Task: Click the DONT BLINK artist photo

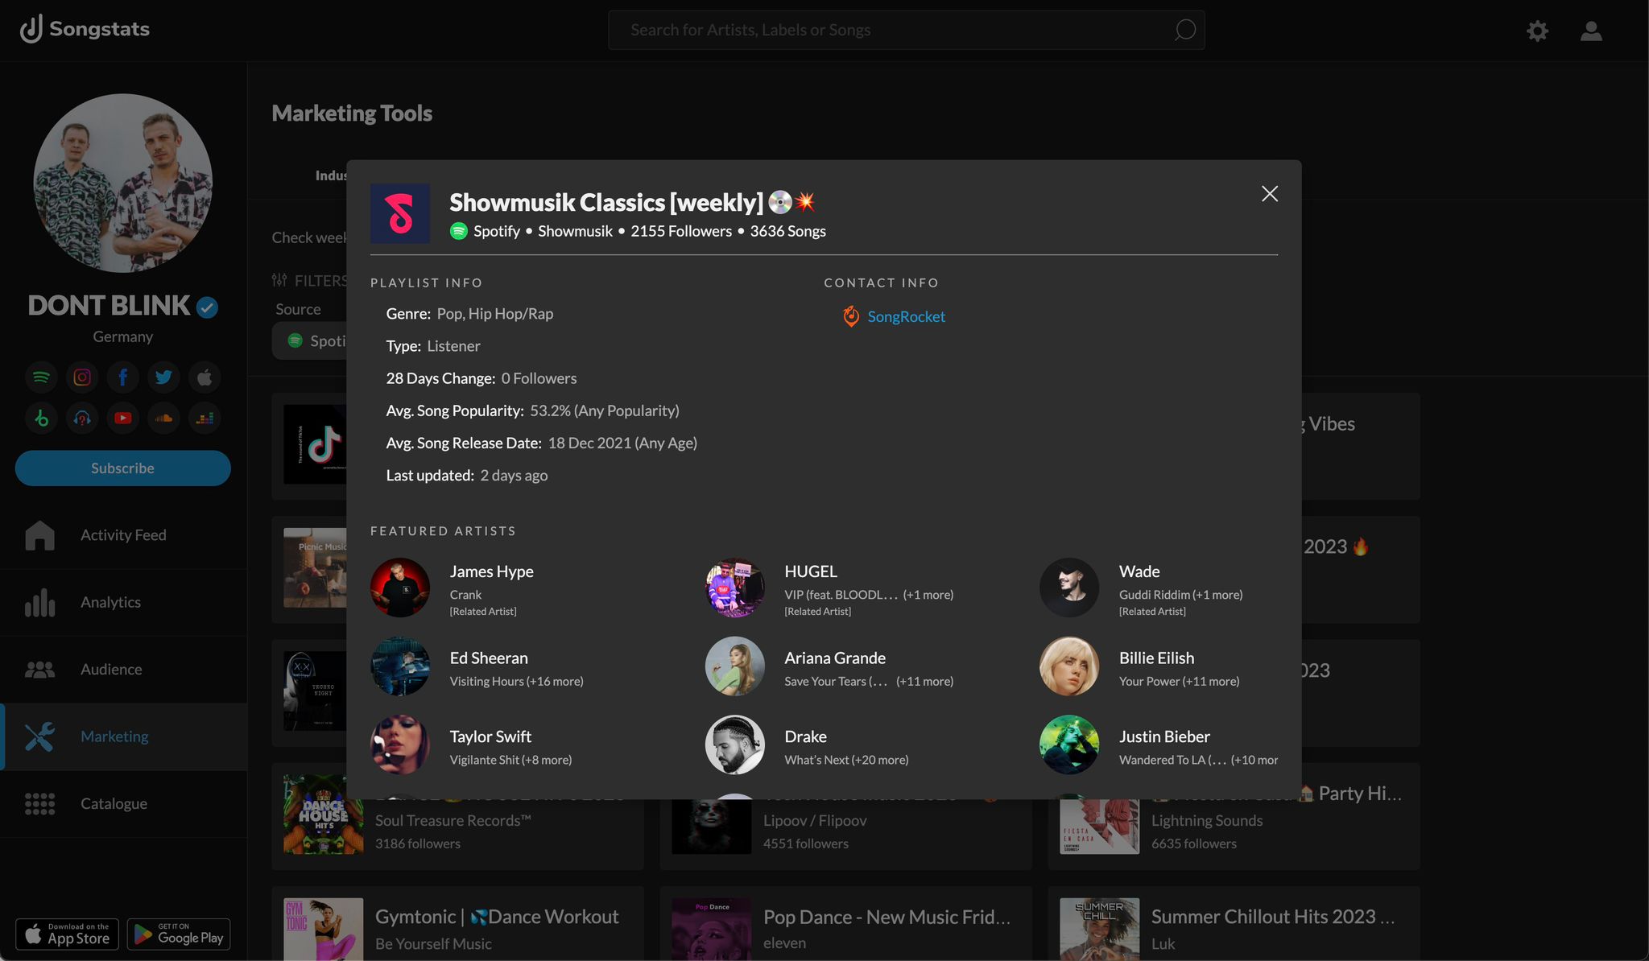Action: pyautogui.click(x=122, y=184)
